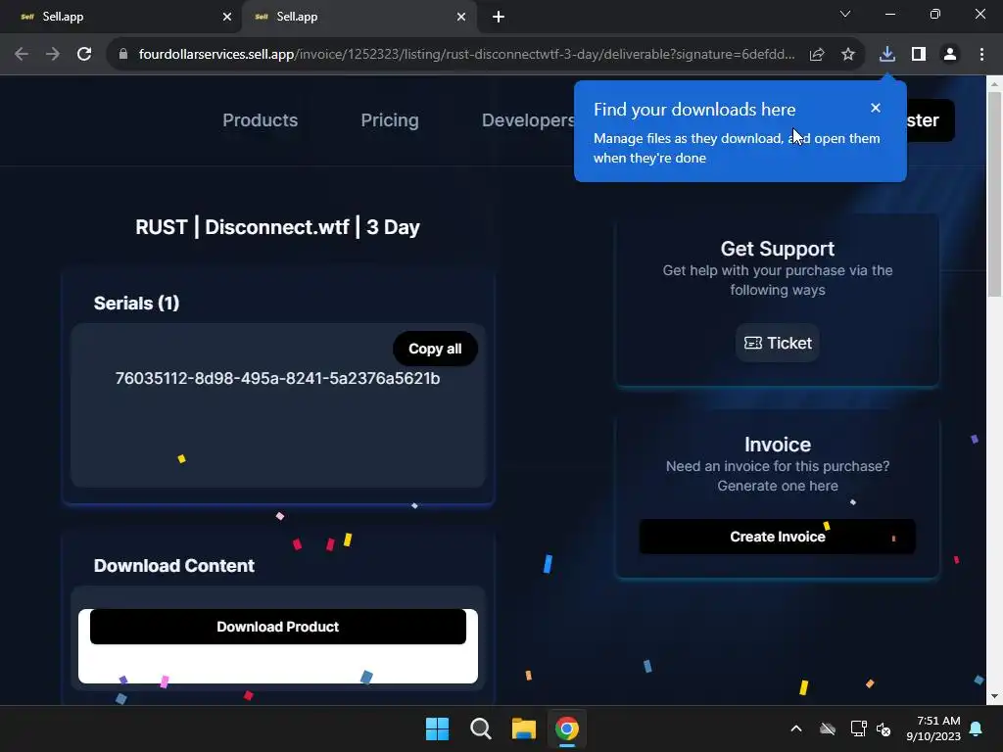This screenshot has height=752, width=1003.
Task: Open Chrome three-dot menu
Action: tap(981, 55)
